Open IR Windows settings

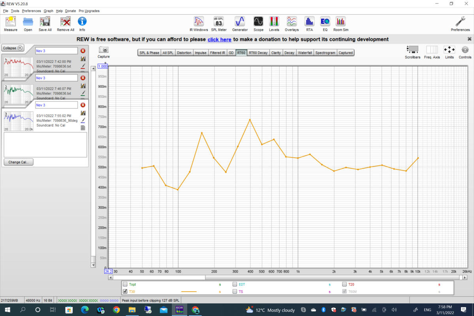tap(198, 23)
